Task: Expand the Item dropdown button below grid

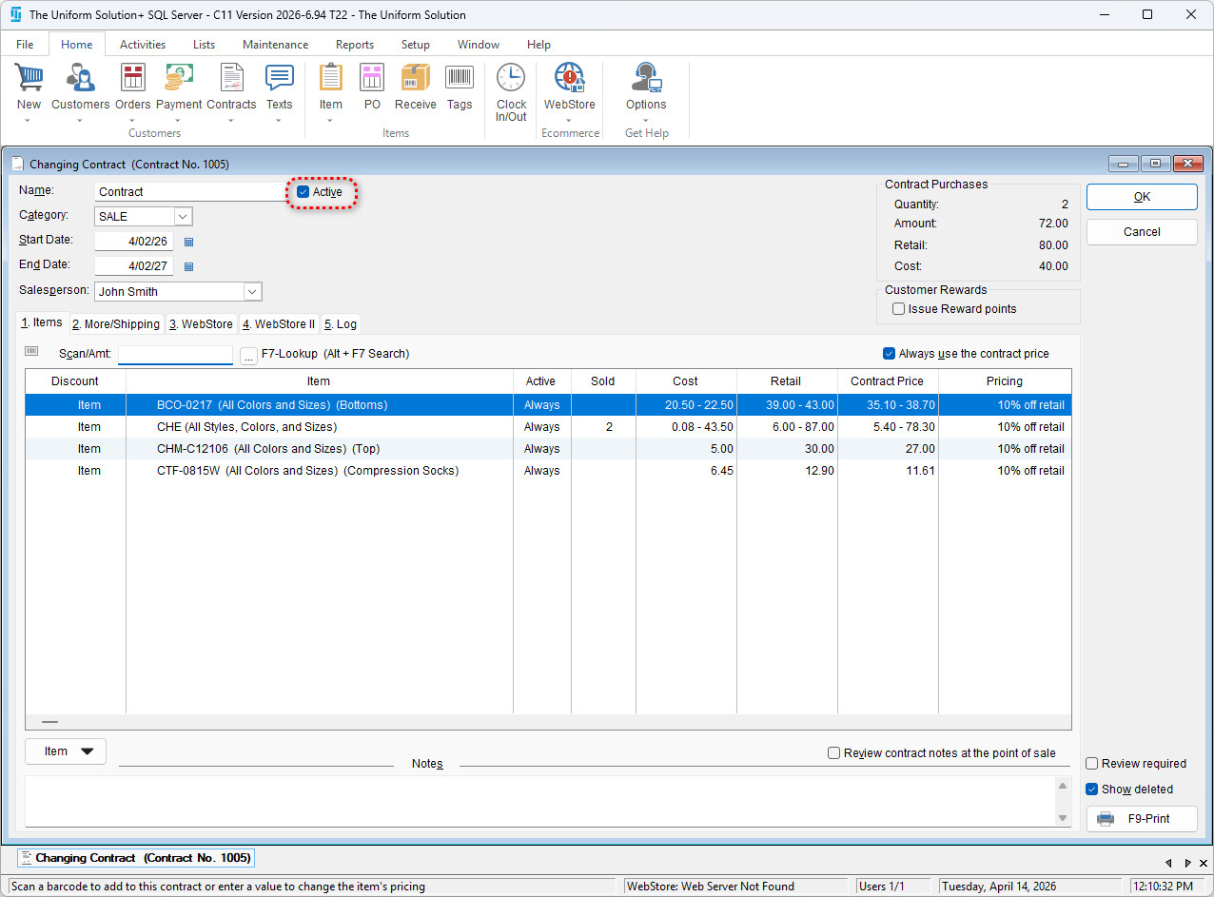Action: (x=66, y=751)
